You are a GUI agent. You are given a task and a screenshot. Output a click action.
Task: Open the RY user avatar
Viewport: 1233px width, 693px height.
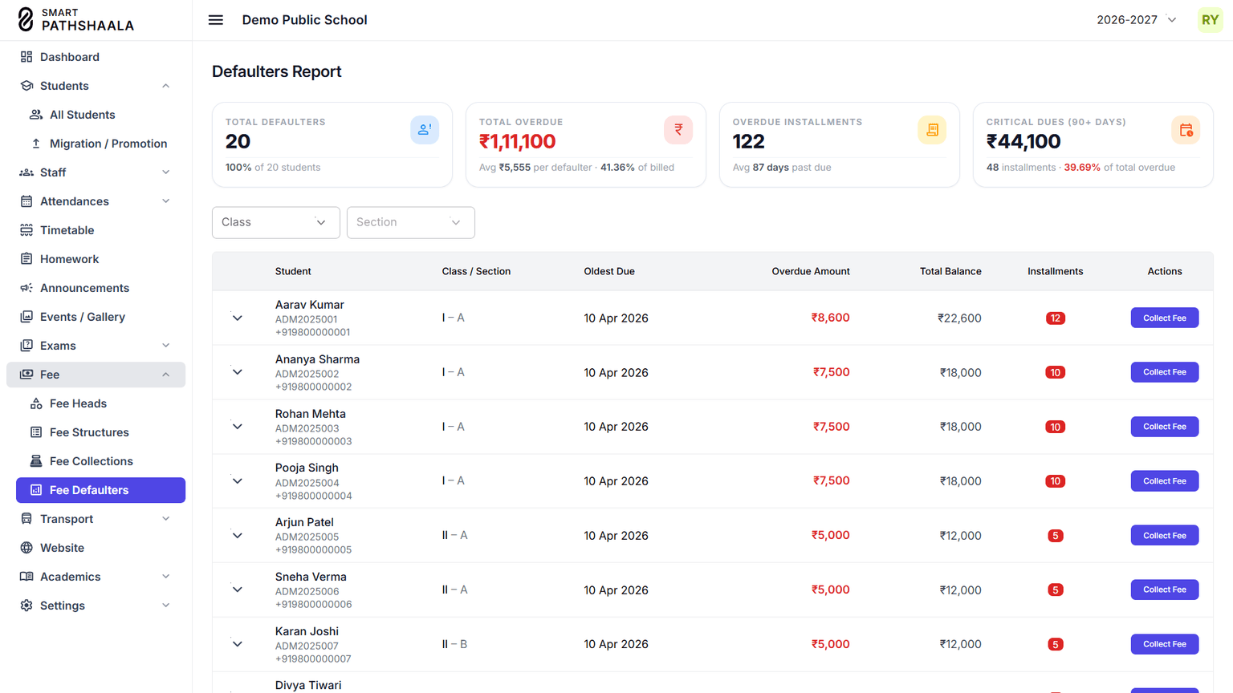click(1210, 20)
